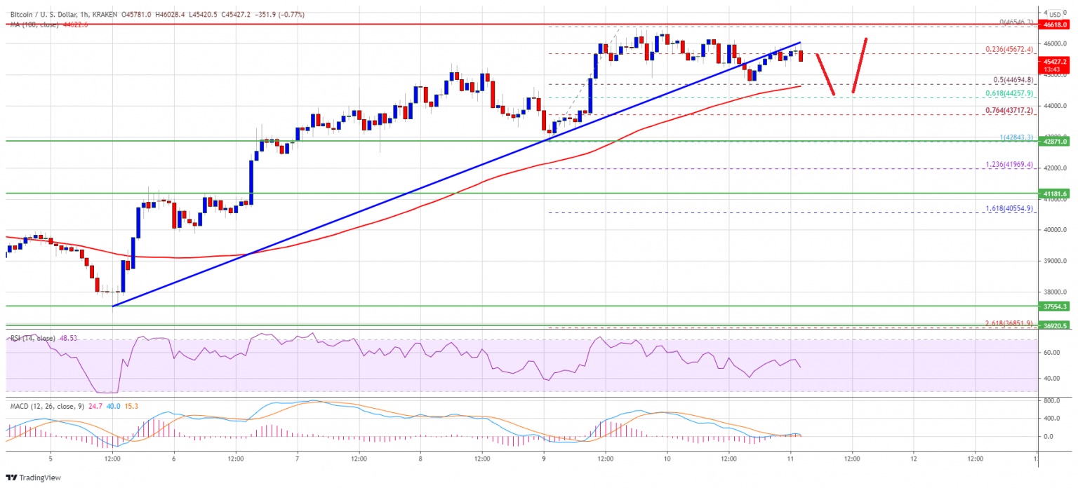
Task: Select the 0(46546.3) Fibonacci level label
Action: pos(1015,22)
